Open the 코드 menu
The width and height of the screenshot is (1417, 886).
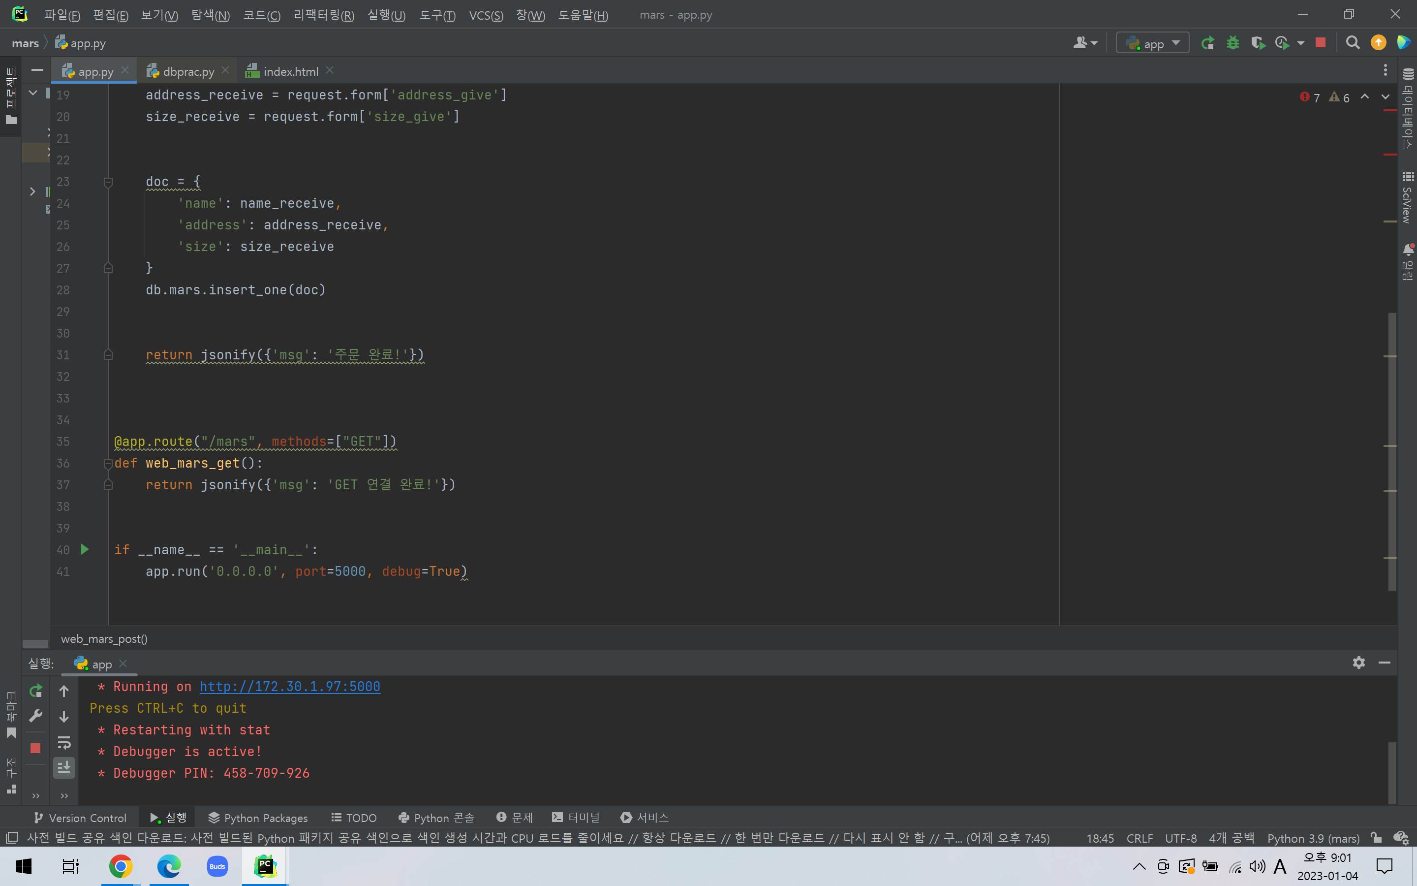pyautogui.click(x=262, y=15)
